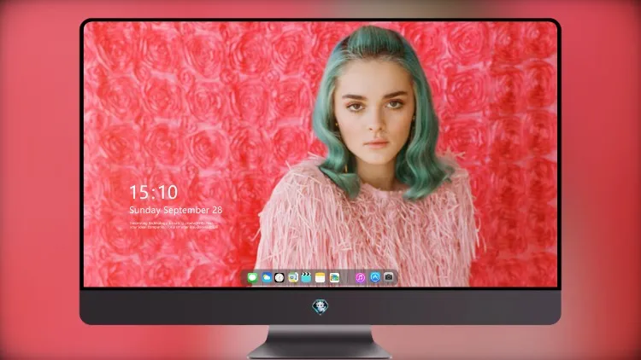The height and width of the screenshot is (360, 641).
Task: Open the yellow-blue mail icon in dock
Action: pyautogui.click(x=293, y=278)
